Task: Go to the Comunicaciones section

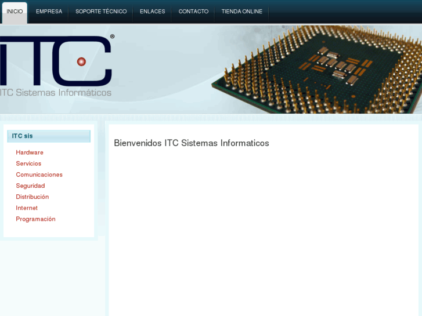Action: (x=39, y=175)
